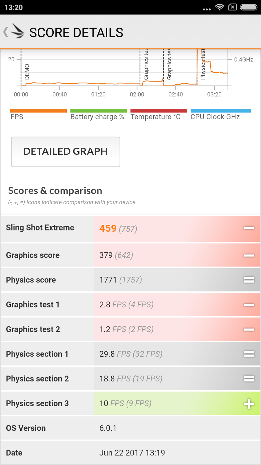Tap minus icon on Sling Shot Extreme row

(x=249, y=228)
